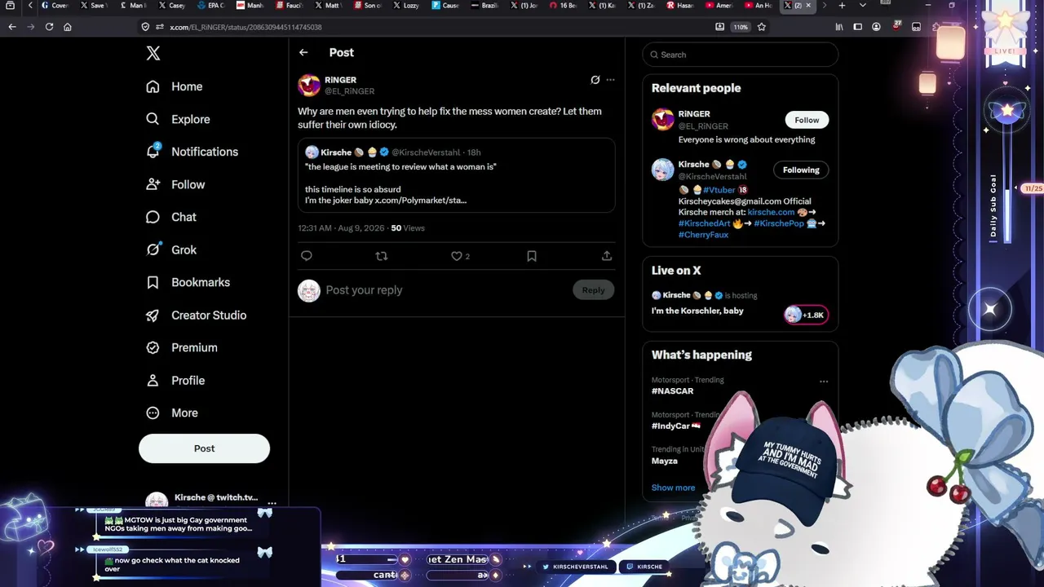Click the X logo in the sidebar
The image size is (1044, 587).
tap(153, 54)
